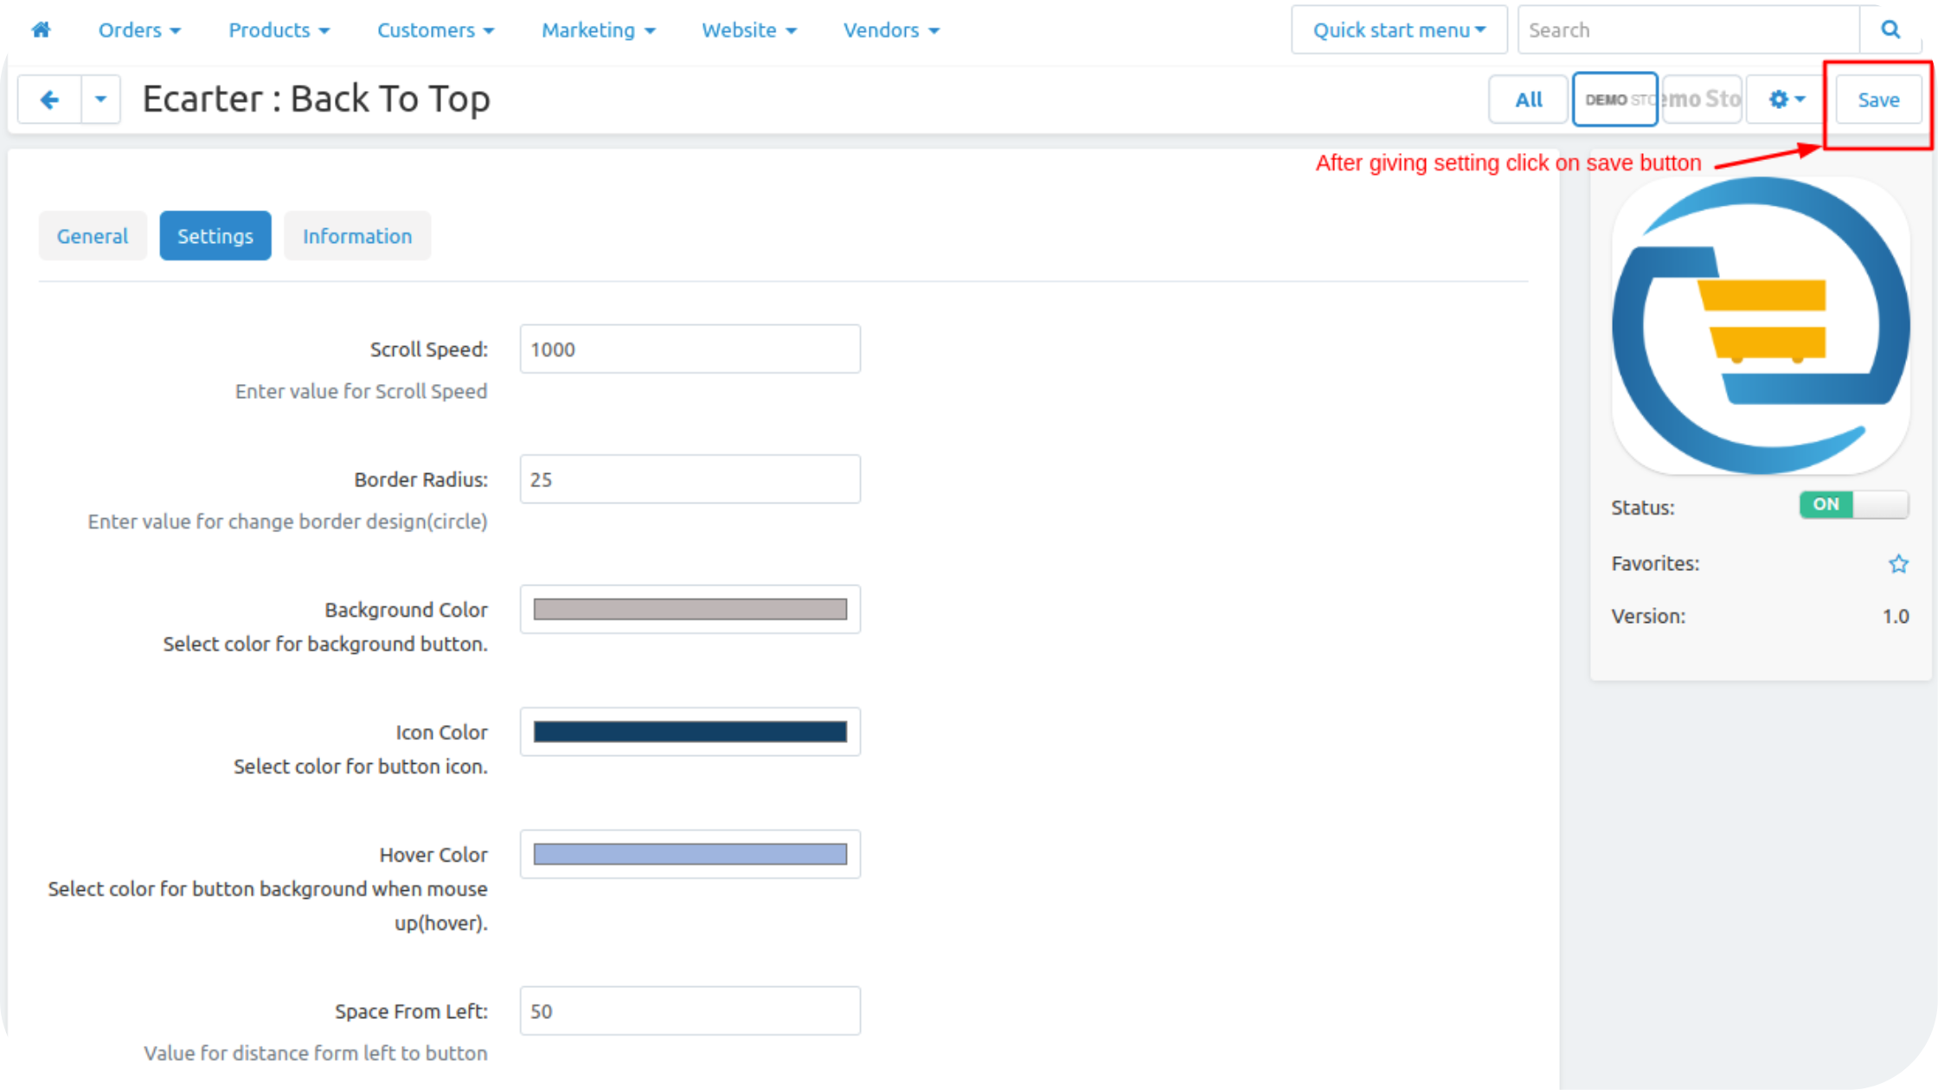Open the Quick start menu dropdown
The width and height of the screenshot is (1938, 1090).
[1398, 30]
